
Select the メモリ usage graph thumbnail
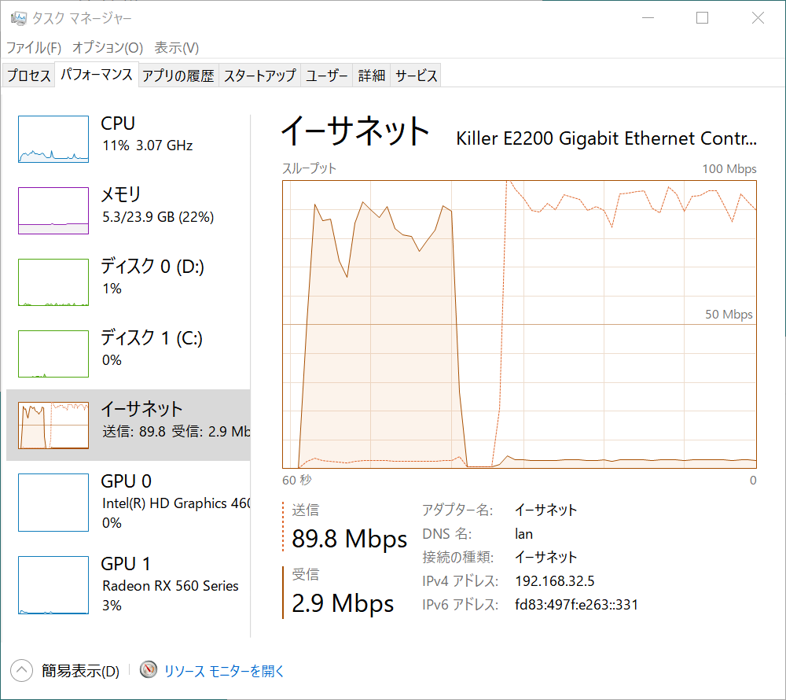53,211
